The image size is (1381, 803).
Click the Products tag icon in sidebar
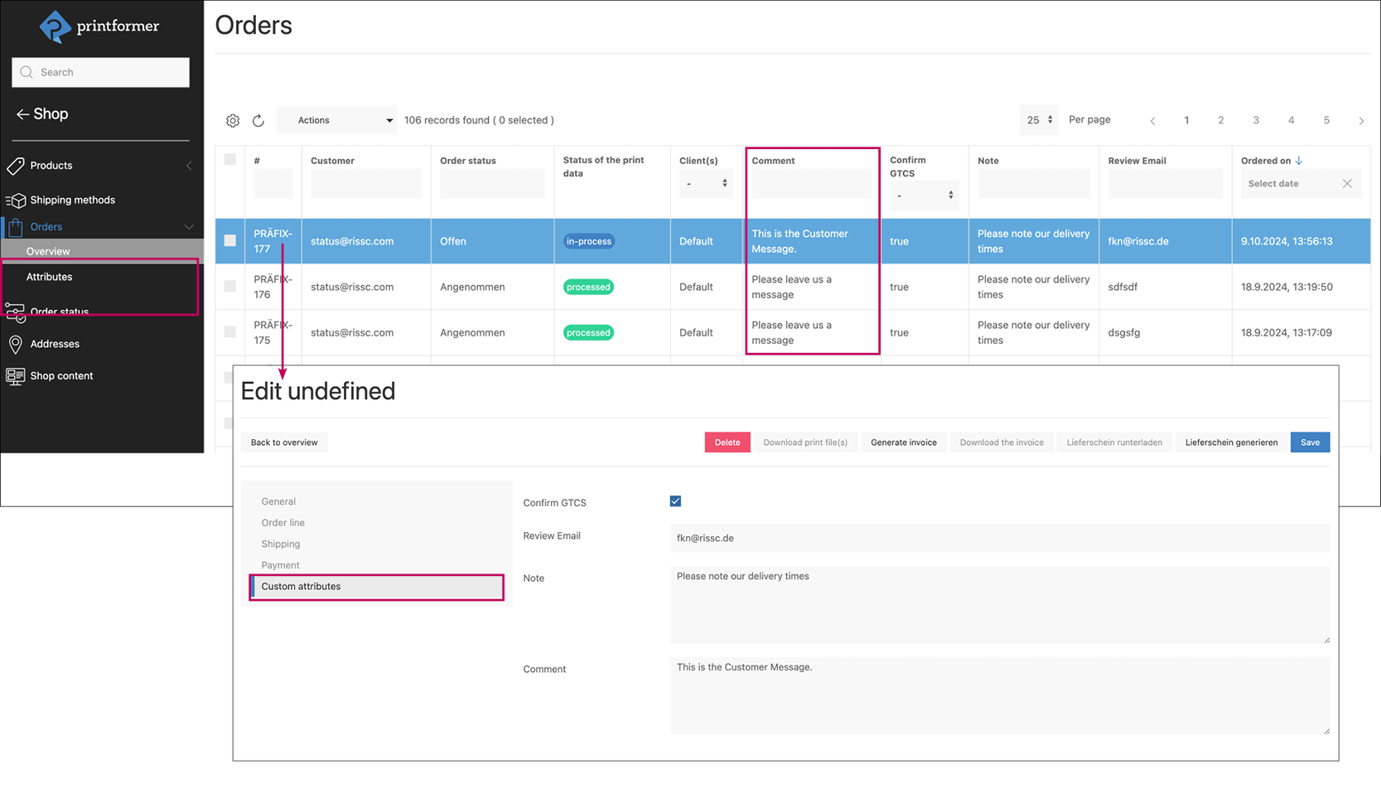[16, 166]
